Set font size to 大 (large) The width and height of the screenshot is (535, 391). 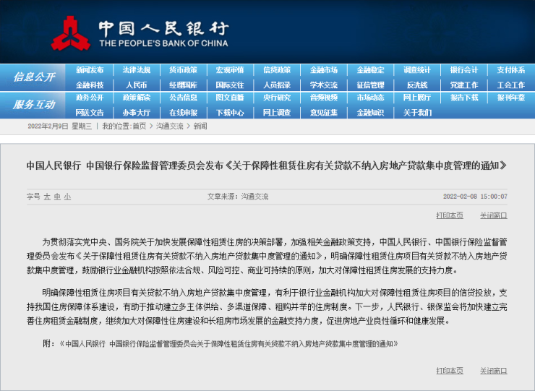[x=47, y=196]
